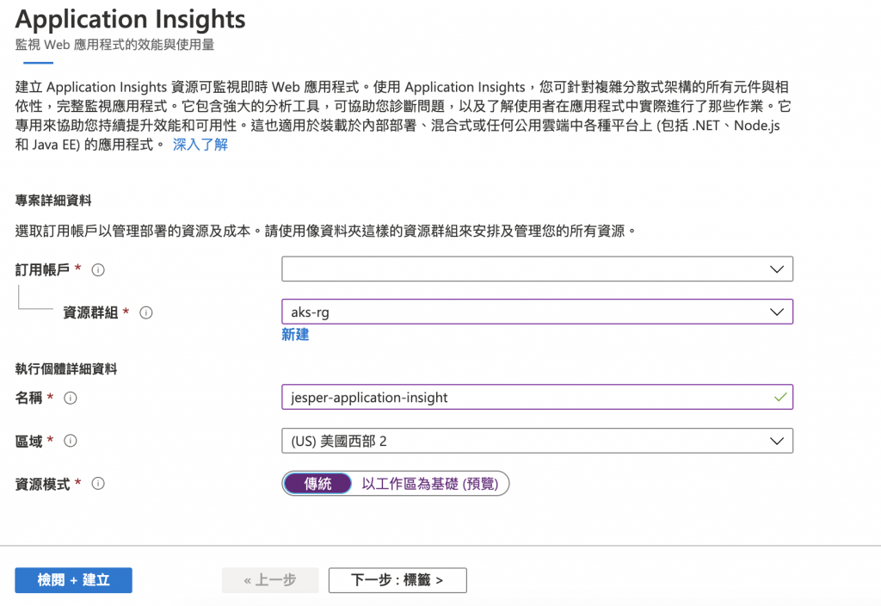
Task: Open the 資源群組 dropdown showing aks-rg
Action: pyautogui.click(x=537, y=312)
